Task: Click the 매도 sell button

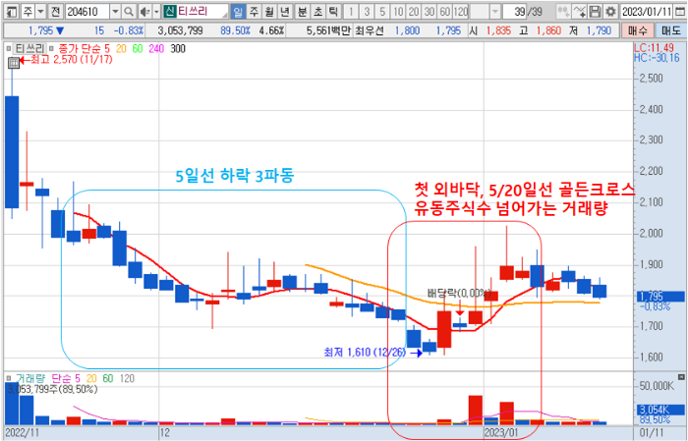Action: coord(670,30)
